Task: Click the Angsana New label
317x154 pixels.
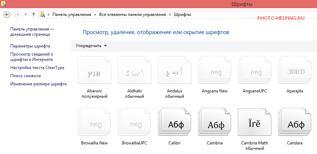Action: 215,91
